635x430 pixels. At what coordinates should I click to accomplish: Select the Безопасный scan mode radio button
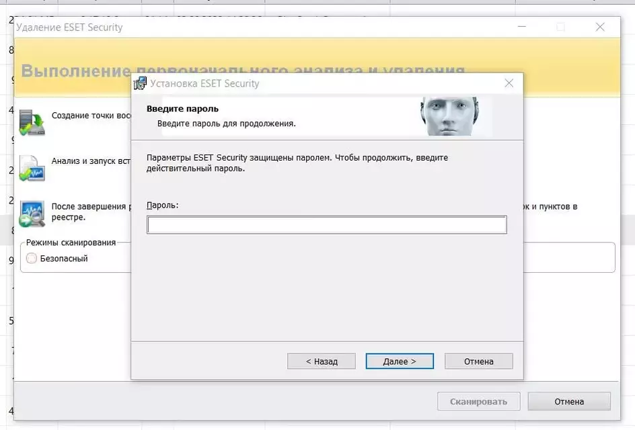(x=32, y=258)
